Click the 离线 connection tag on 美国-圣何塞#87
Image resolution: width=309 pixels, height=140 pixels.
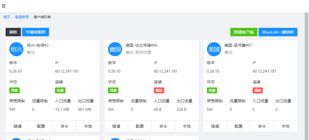[x=258, y=91]
